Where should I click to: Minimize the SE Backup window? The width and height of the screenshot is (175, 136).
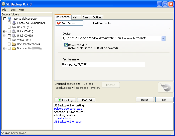(159, 4)
